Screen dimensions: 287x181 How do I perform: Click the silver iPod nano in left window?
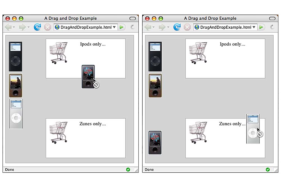(16, 114)
